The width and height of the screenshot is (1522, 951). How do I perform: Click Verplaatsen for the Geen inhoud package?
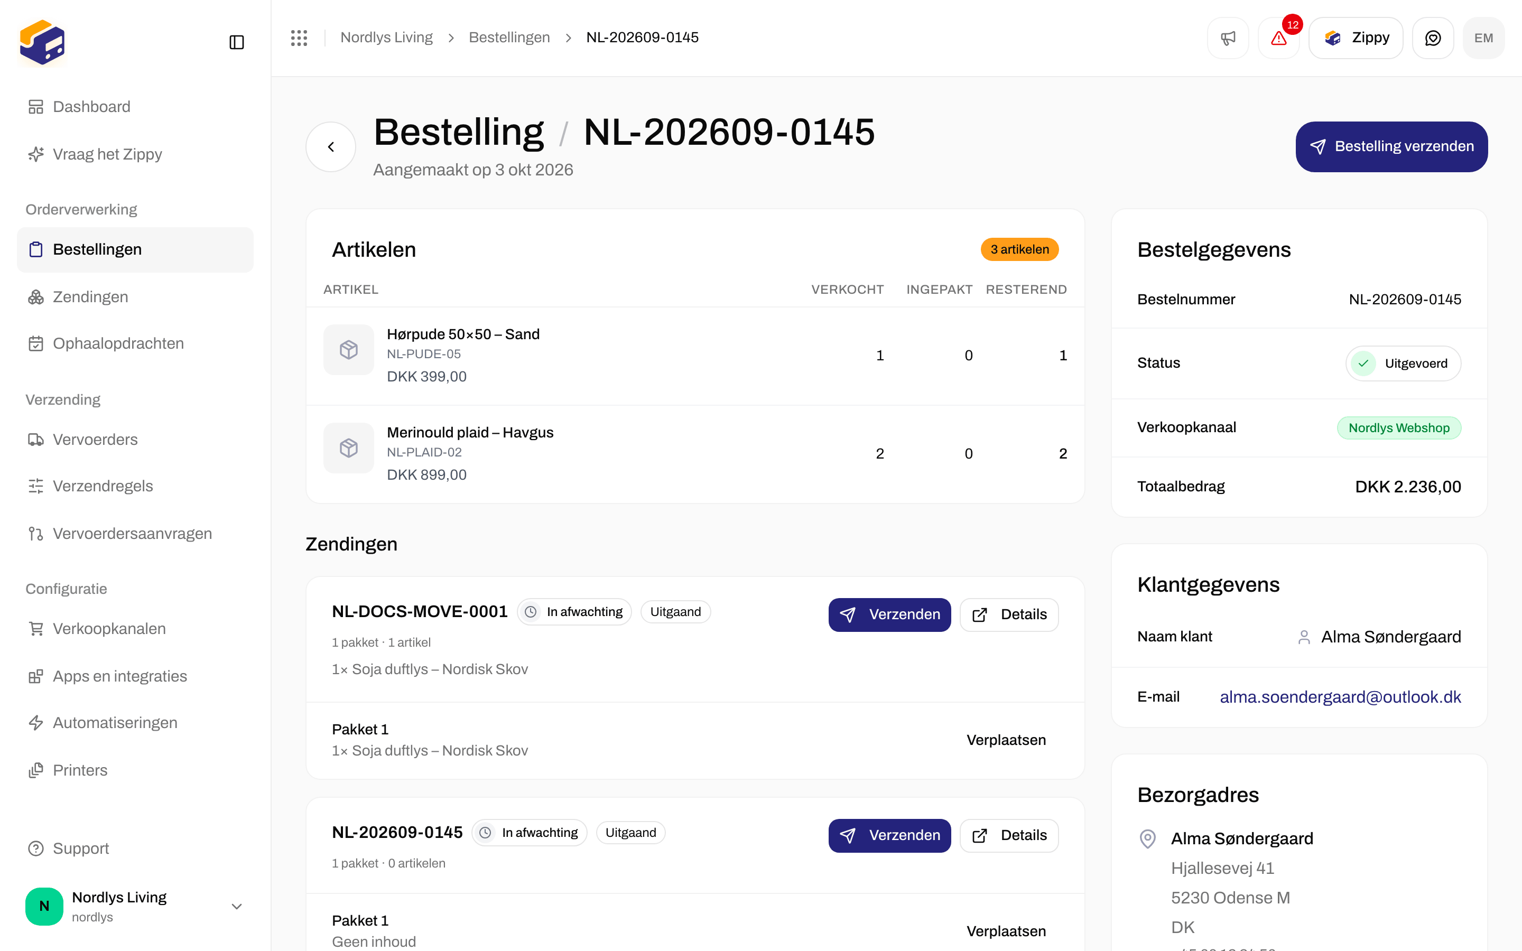pos(1006,931)
